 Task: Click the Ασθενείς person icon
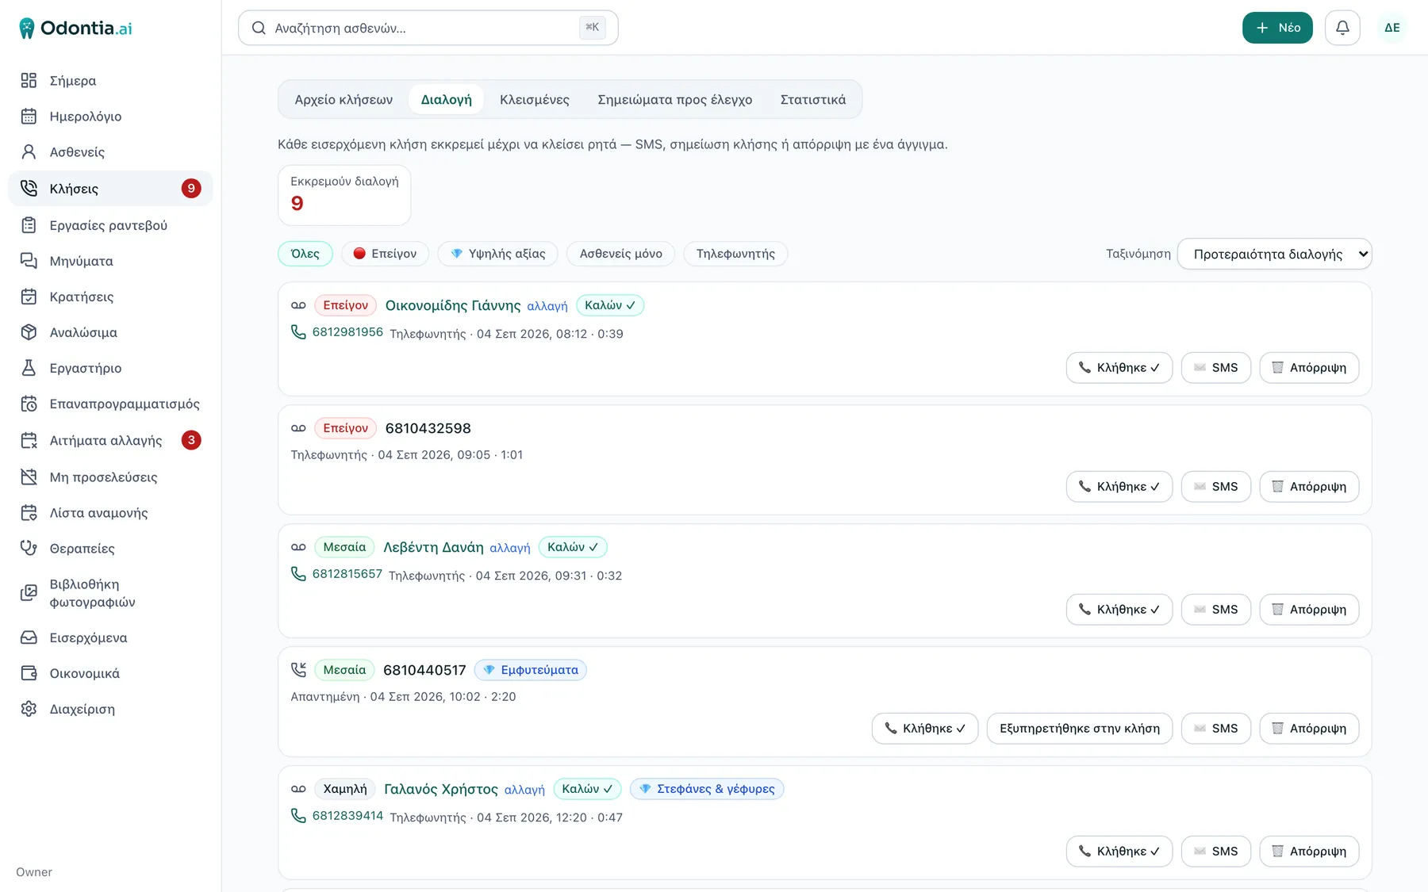pyautogui.click(x=29, y=151)
